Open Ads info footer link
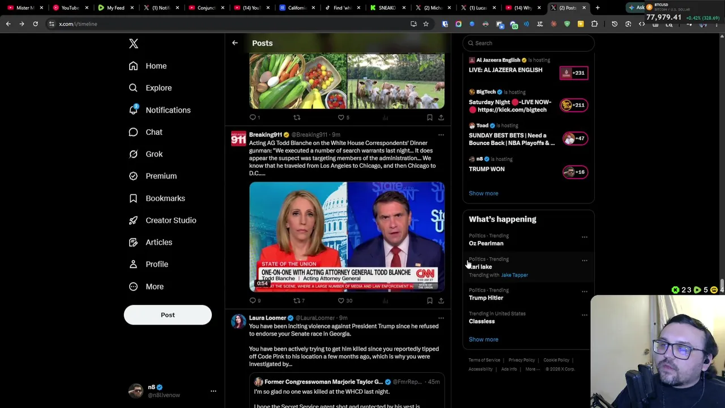The image size is (725, 408). coord(509,369)
